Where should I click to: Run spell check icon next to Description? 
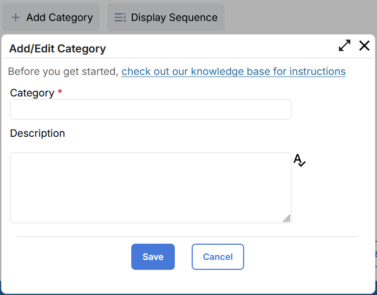299,160
